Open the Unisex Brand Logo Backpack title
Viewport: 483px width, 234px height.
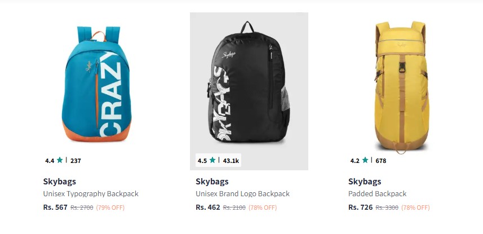coord(242,194)
